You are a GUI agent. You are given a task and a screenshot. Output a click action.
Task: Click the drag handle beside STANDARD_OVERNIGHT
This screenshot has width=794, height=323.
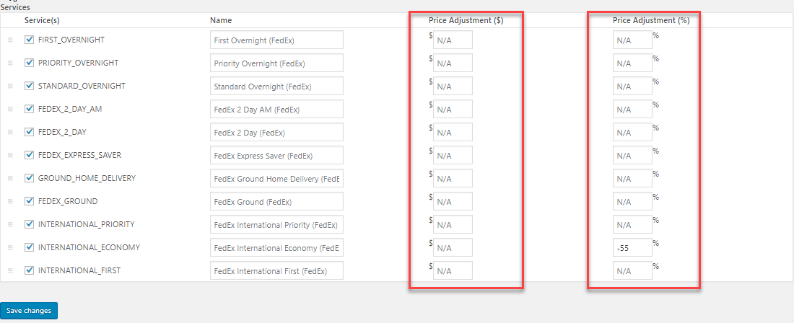click(10, 87)
